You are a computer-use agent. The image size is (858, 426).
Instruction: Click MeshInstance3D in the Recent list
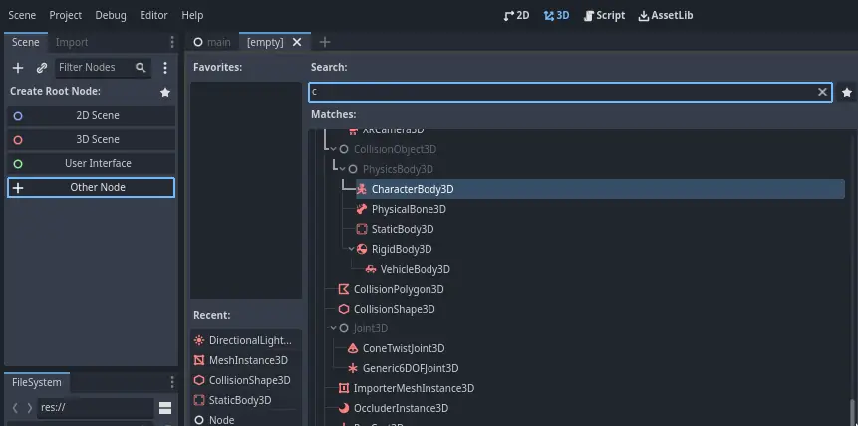[247, 360]
